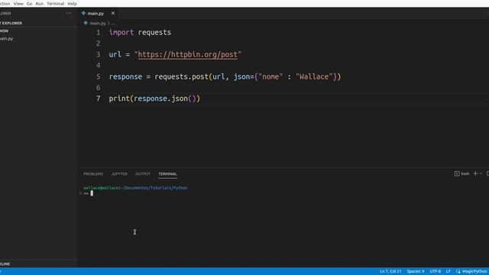Click the import keyword on line 1

pos(121,32)
